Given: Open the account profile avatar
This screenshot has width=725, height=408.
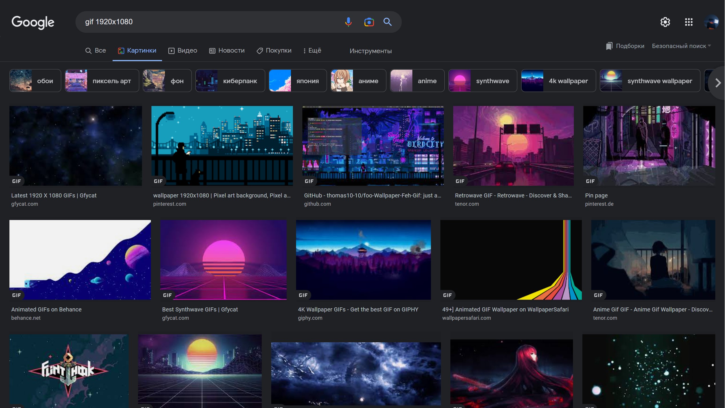Looking at the screenshot, I should click(x=711, y=22).
